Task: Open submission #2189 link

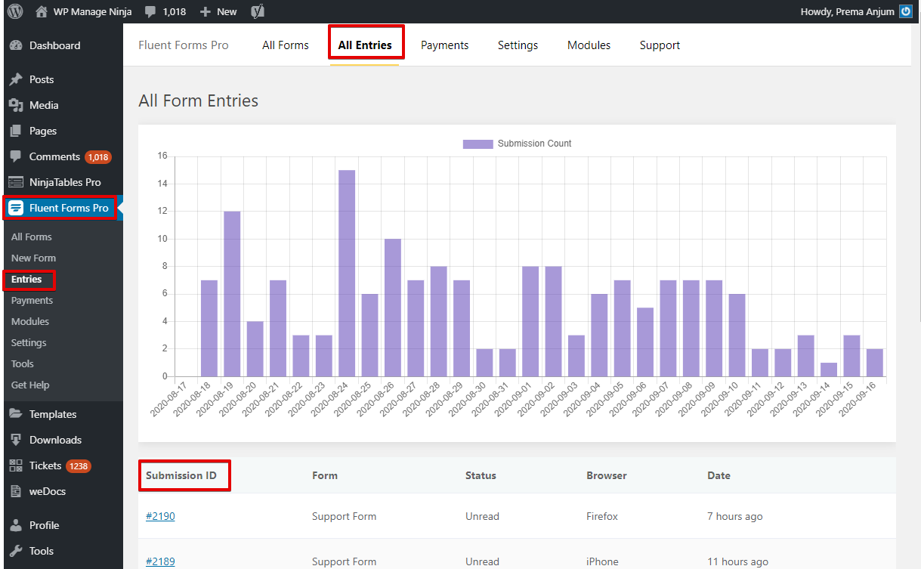Action: click(x=160, y=561)
